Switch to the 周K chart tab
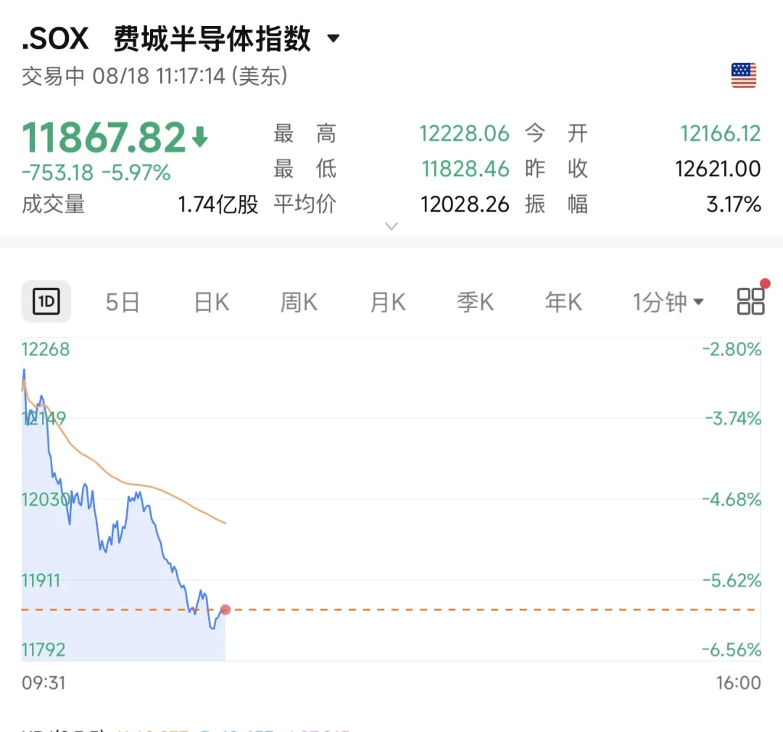 (299, 302)
